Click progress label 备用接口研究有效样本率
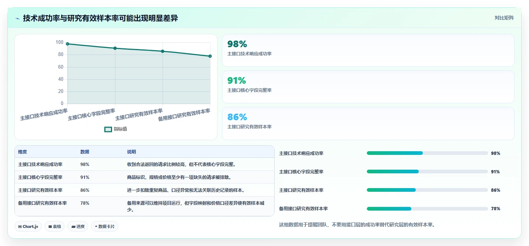The height and width of the screenshot is (246, 529). tap(303, 209)
